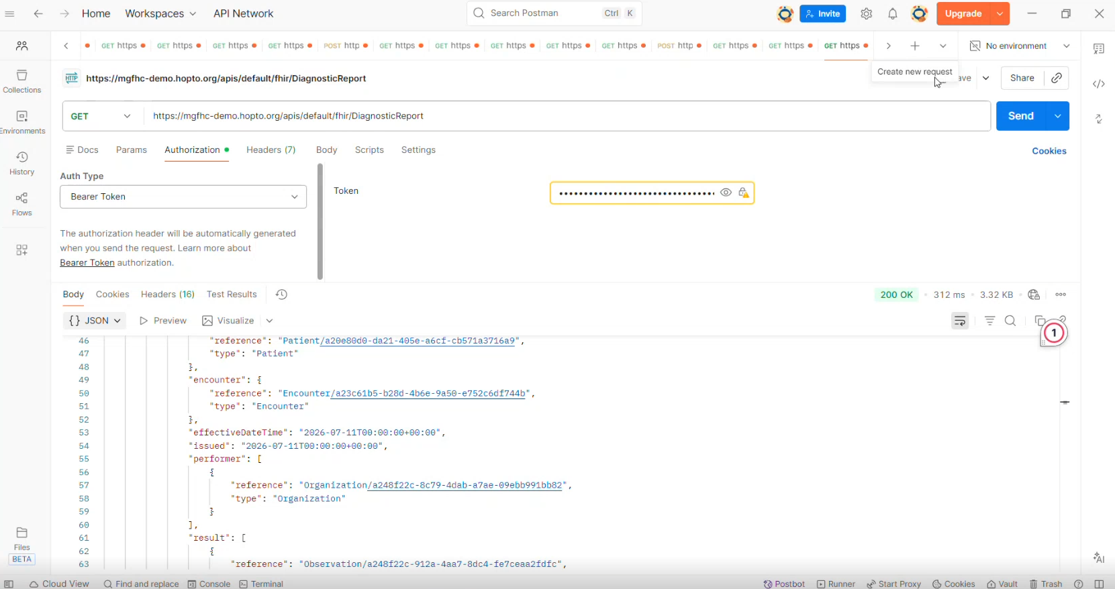This screenshot has width=1115, height=589.
Task: Click the token vault lock warning icon
Action: click(x=743, y=193)
